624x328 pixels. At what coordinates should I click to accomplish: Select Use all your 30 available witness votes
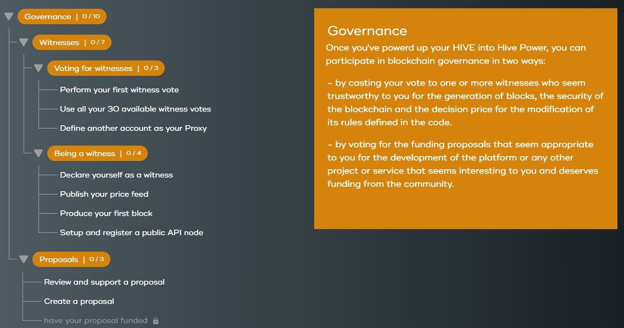click(x=135, y=109)
